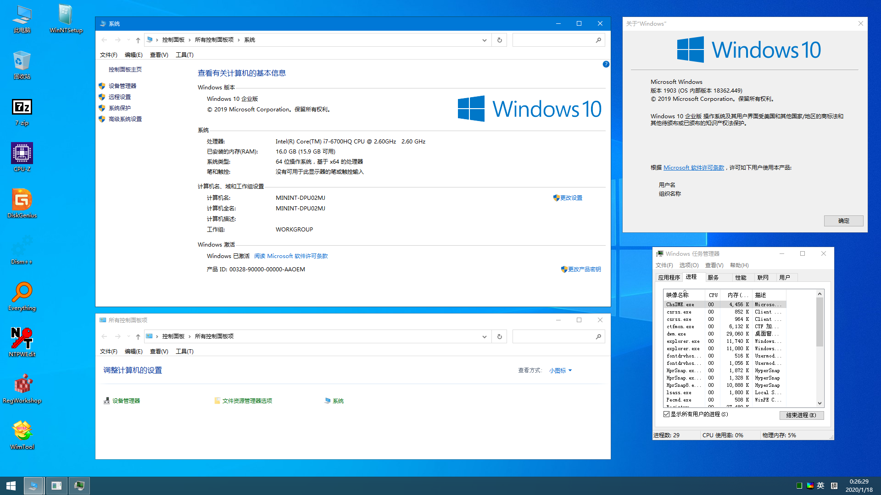This screenshot has width=881, height=495.
Task: Expand chevron after 控制面板 in 系统 breadcrumb
Action: tap(190, 40)
